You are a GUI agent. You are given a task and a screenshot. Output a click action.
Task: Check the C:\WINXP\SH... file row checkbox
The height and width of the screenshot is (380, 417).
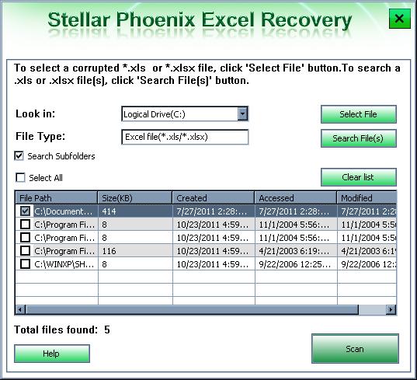pos(25,264)
